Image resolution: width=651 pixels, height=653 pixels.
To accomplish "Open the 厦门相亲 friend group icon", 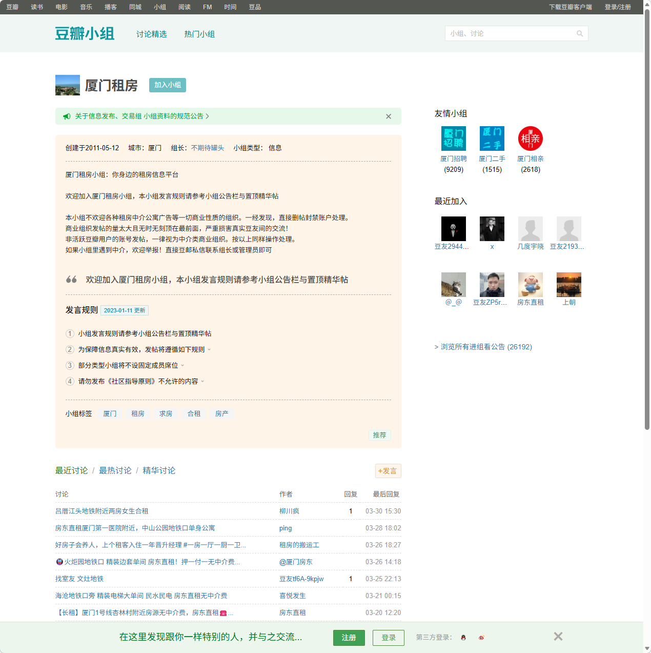I will pyautogui.click(x=530, y=138).
